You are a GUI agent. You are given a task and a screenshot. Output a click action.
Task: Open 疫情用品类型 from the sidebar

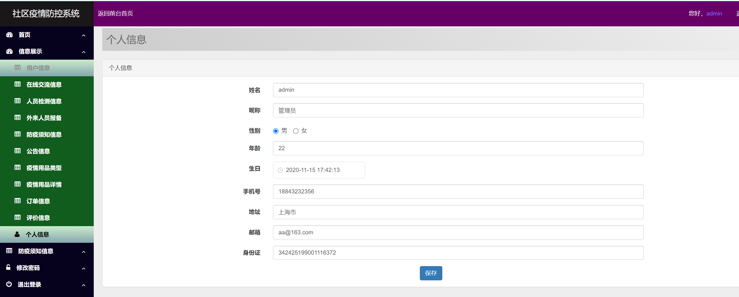[x=44, y=167]
